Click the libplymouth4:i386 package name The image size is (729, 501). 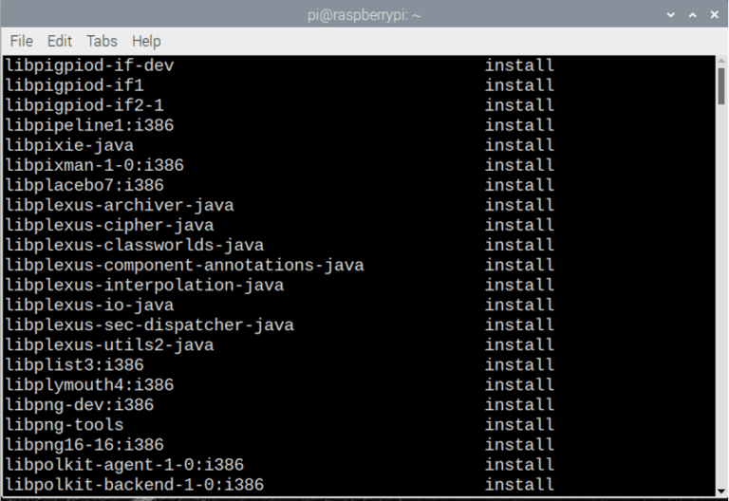90,385
